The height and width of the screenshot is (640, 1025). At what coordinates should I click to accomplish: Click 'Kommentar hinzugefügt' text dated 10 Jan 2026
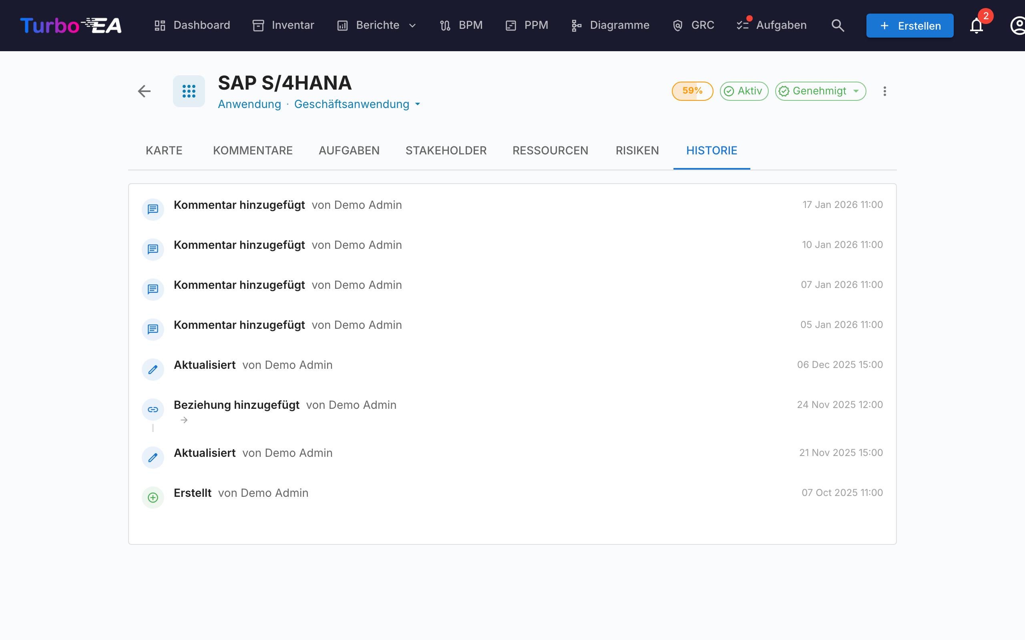pyautogui.click(x=239, y=245)
